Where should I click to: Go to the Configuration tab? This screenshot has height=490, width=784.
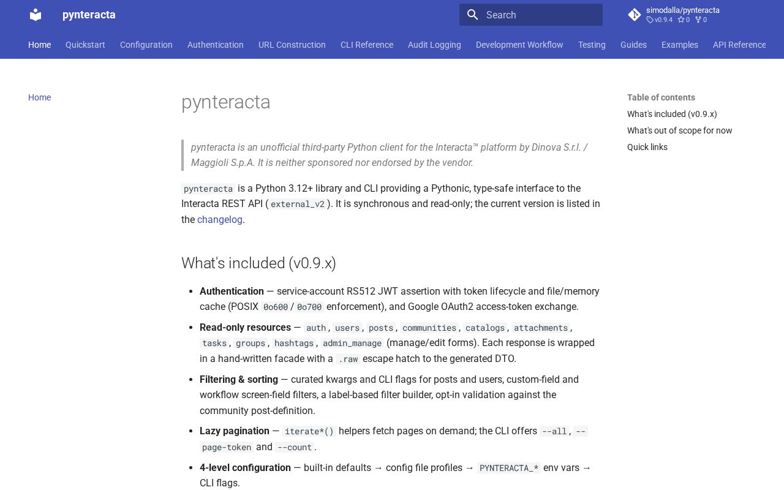(x=146, y=45)
